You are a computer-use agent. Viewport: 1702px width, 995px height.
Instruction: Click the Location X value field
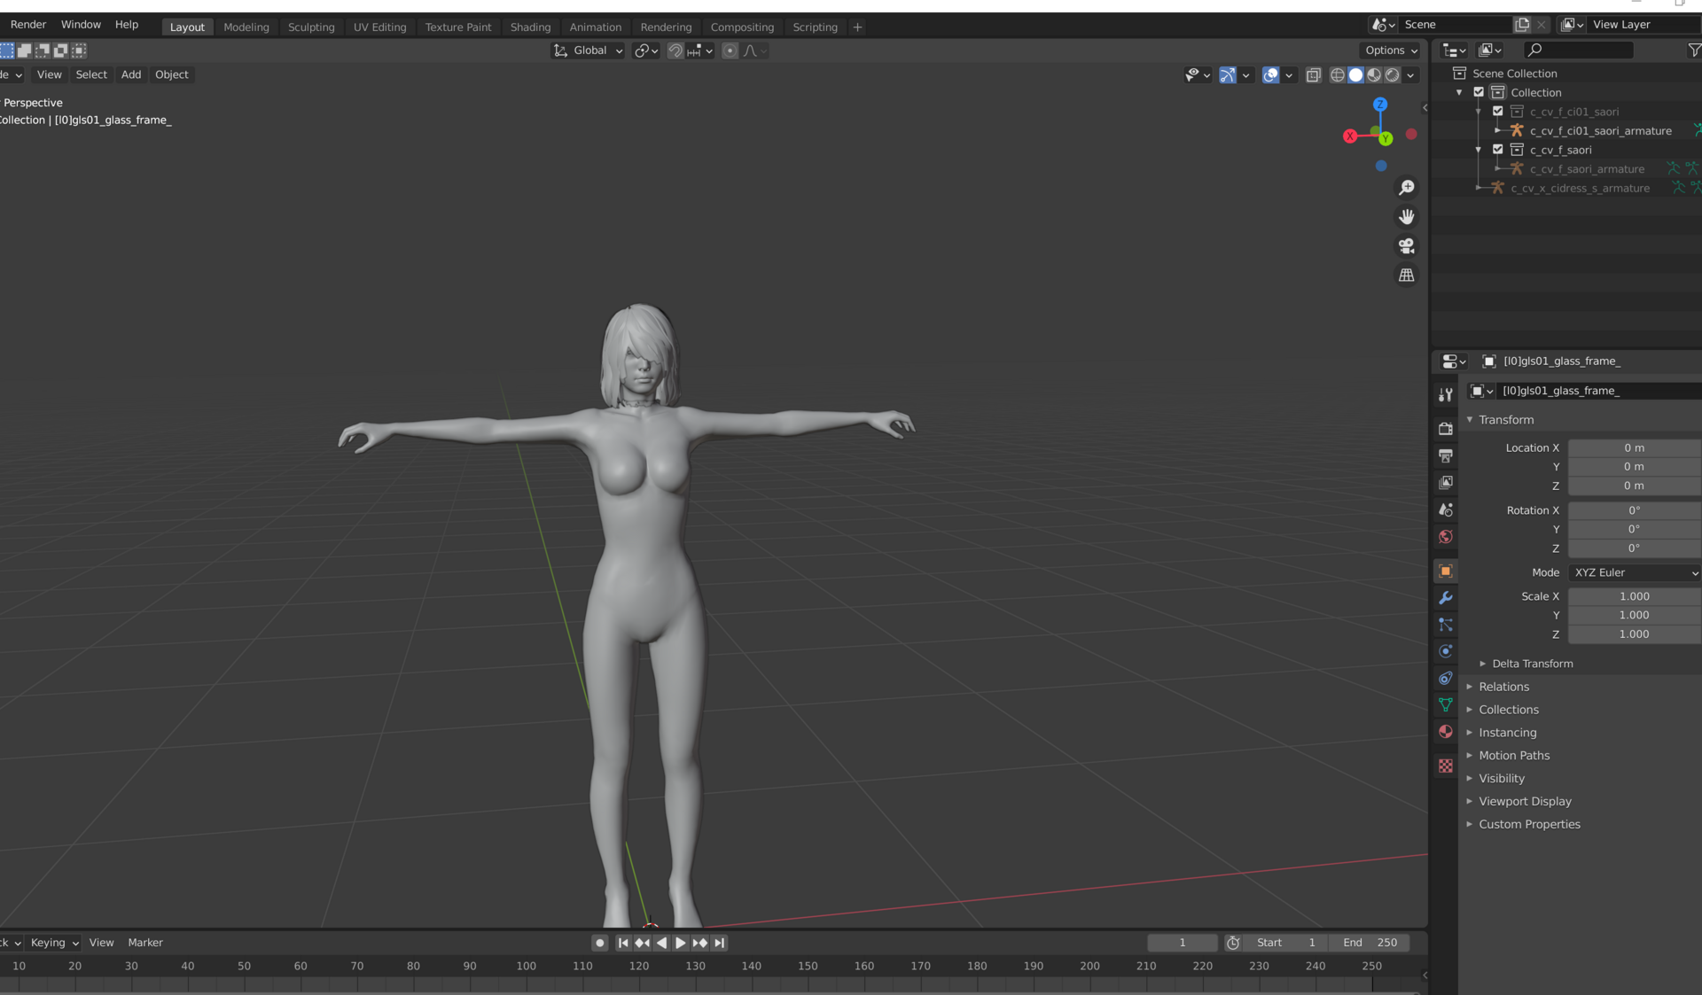1635,448
